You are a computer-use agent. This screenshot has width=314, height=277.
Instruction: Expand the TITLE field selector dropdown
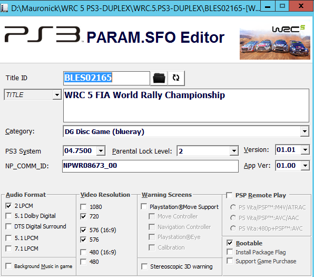point(57,94)
